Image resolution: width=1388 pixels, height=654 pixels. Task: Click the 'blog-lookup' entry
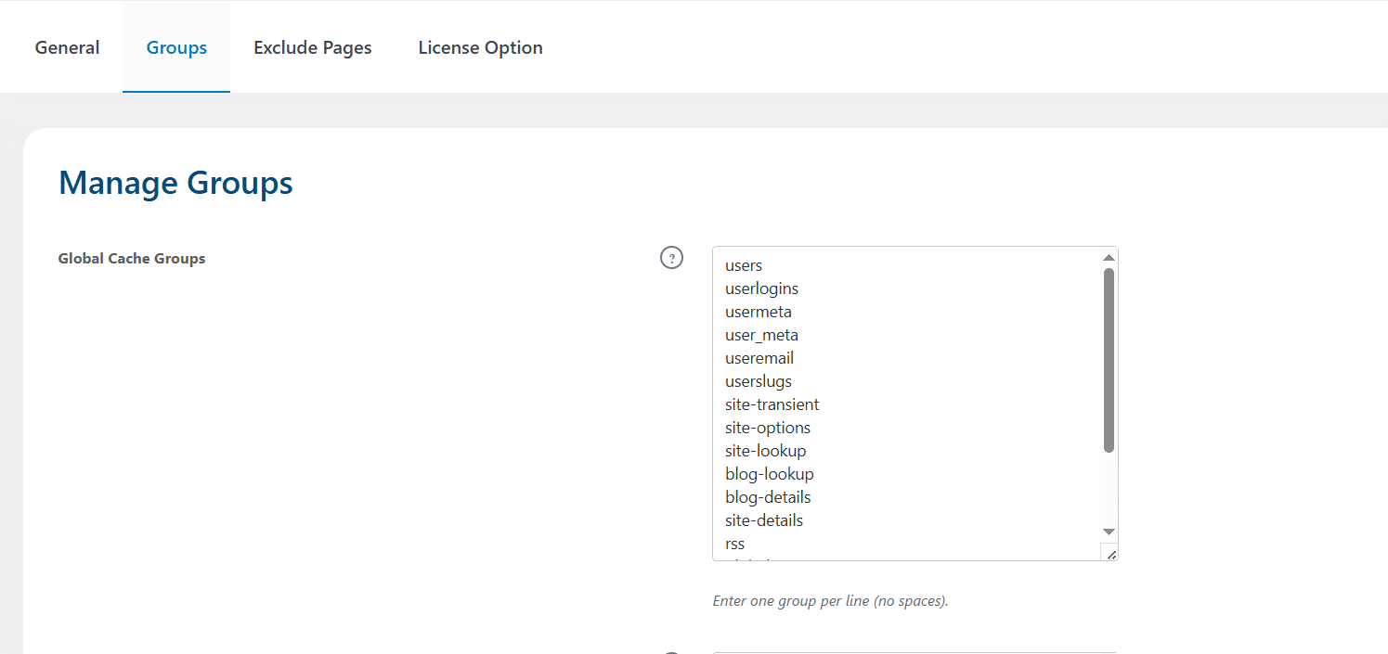point(770,474)
